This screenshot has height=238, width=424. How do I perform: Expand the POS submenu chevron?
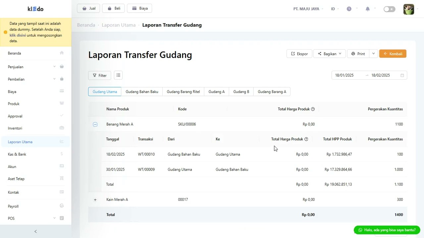[54, 218]
